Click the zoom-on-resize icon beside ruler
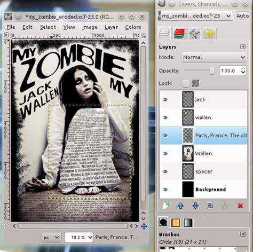Image resolution: width=253 pixels, height=252 pixels. pos(144,35)
